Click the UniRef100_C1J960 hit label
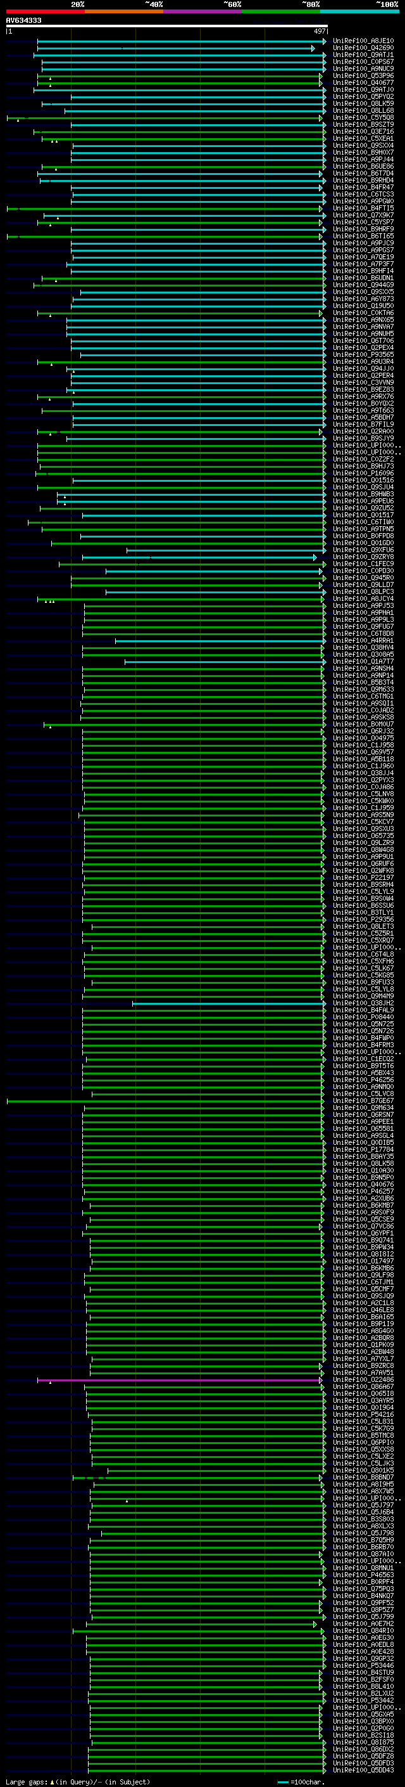 pyautogui.click(x=363, y=766)
